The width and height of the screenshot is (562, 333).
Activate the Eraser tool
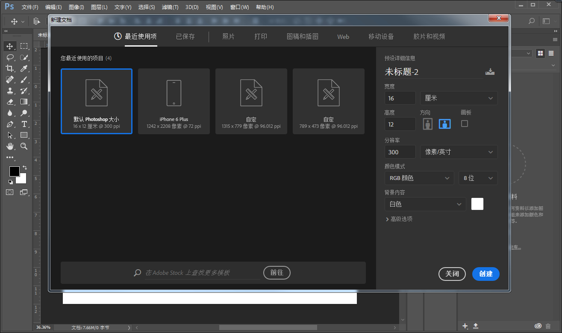click(x=10, y=102)
